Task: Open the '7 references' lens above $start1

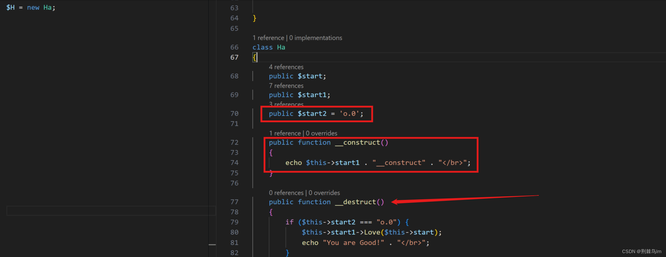Action: [x=286, y=86]
